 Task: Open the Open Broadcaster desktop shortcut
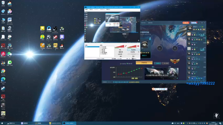[55, 30]
